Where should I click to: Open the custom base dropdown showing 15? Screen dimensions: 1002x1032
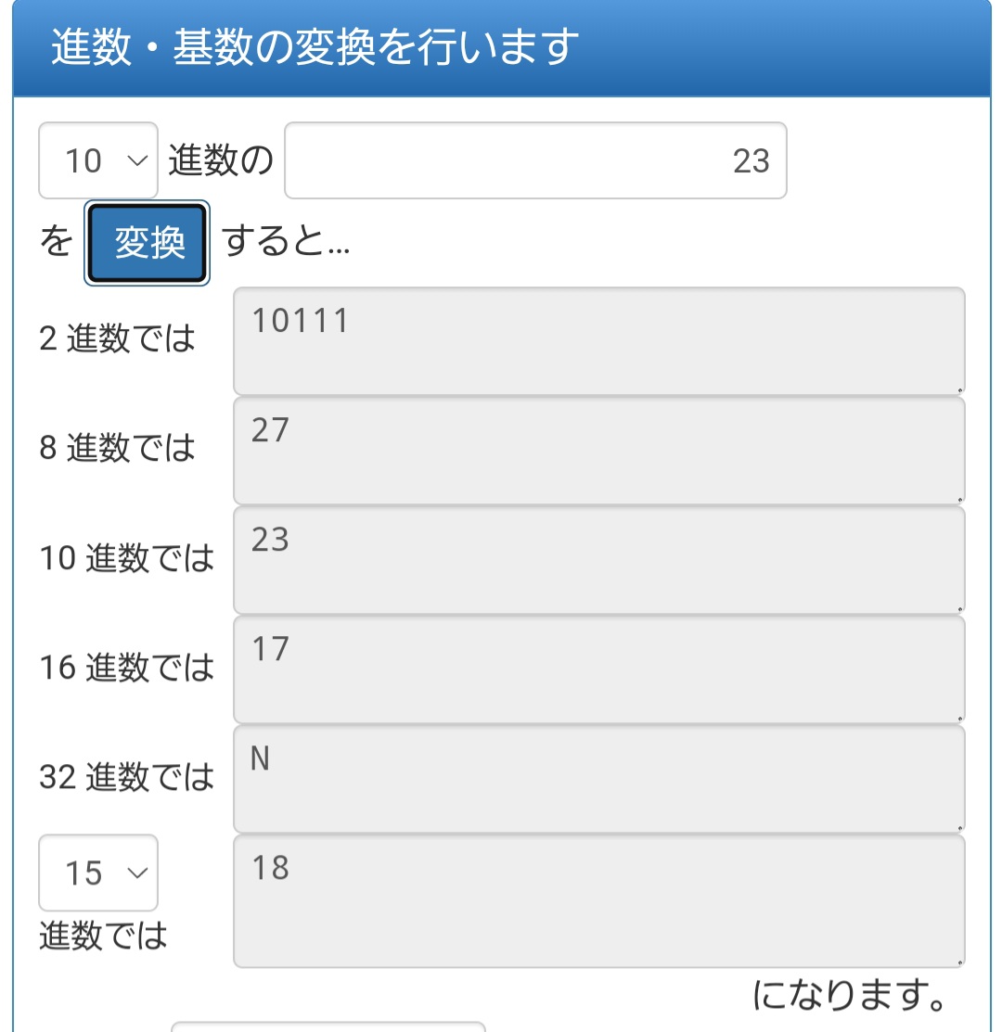pos(98,873)
